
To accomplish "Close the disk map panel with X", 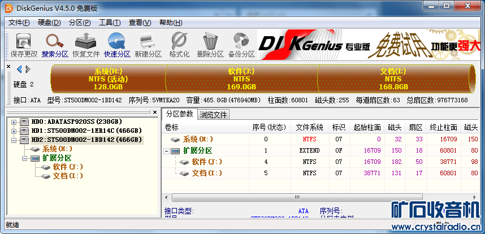I will coord(8,67).
